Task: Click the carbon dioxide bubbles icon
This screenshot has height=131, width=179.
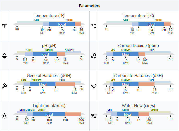Action: click(x=94, y=56)
